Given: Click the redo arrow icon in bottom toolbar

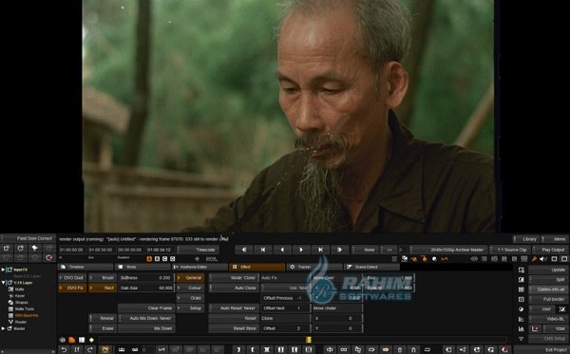Looking at the screenshot, I should tap(90, 349).
